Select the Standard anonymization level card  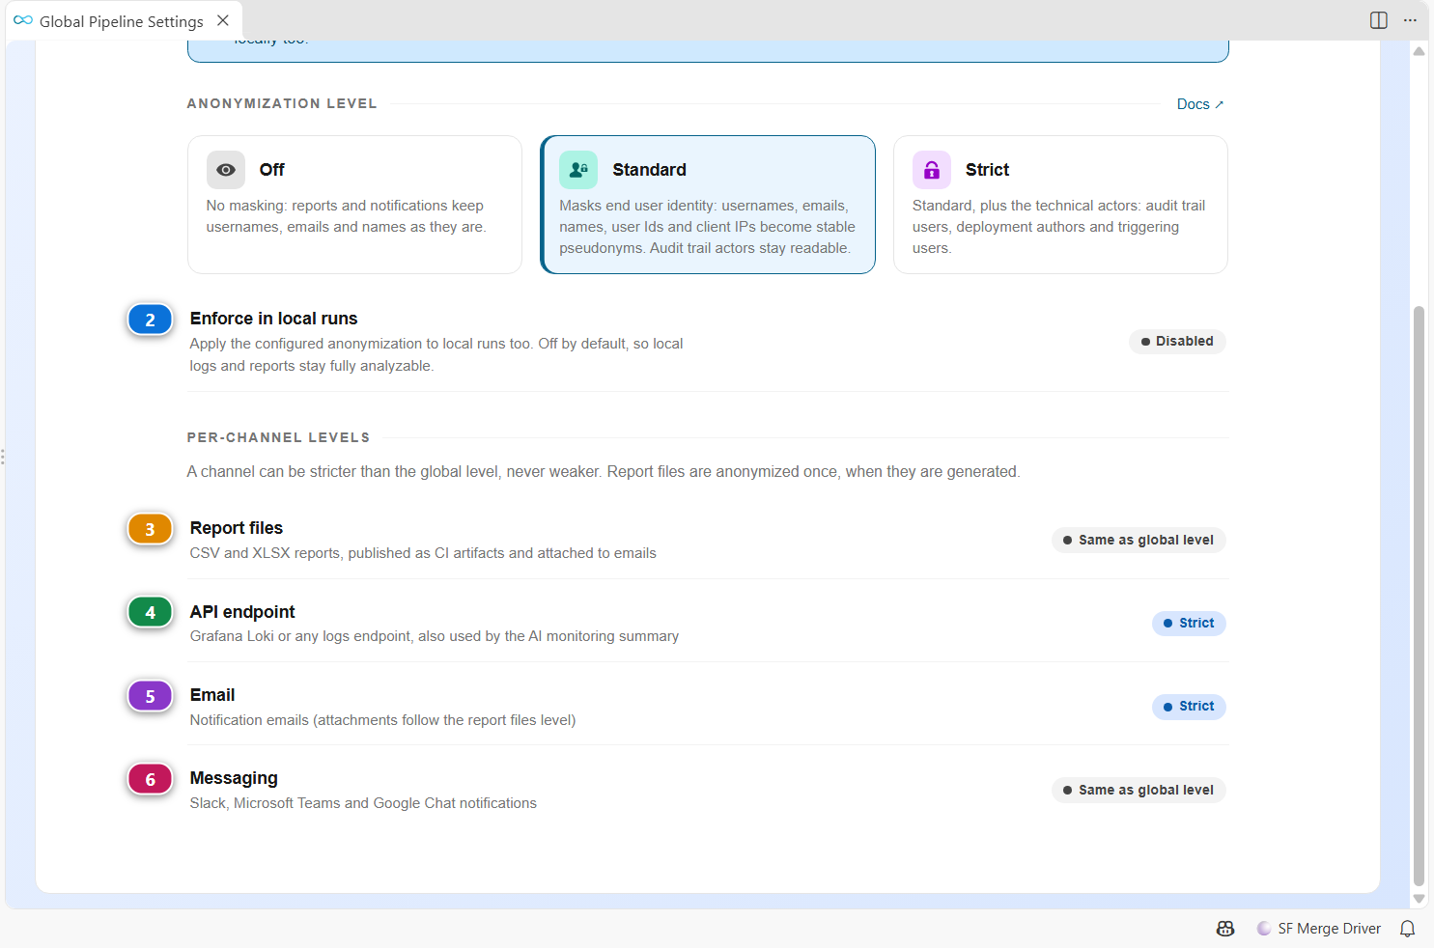click(x=708, y=205)
